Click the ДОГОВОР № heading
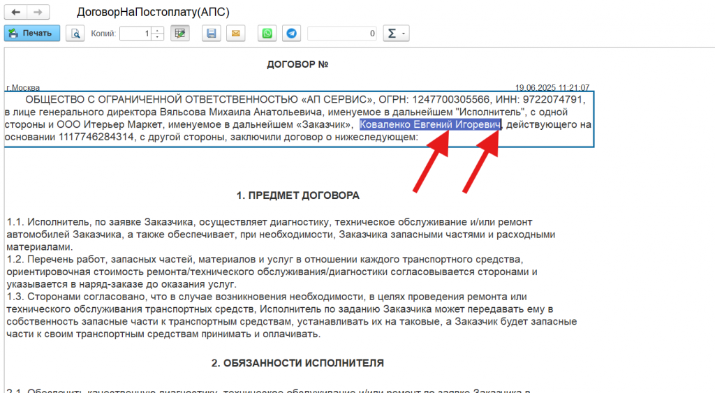This screenshot has height=393, width=715. 297,64
